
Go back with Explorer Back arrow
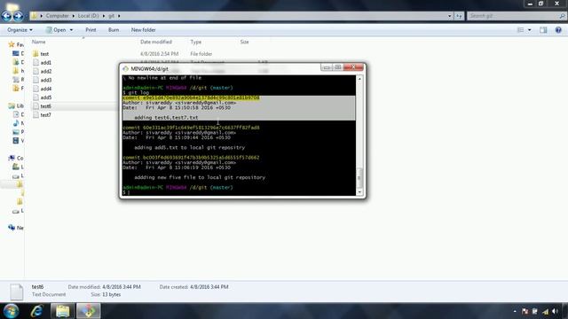[7, 16]
